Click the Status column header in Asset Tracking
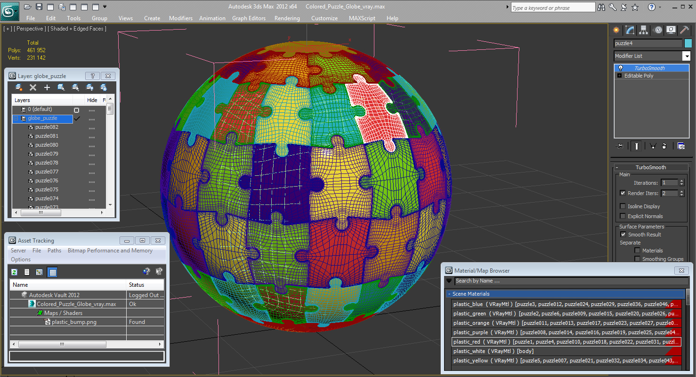The width and height of the screenshot is (696, 377). [x=146, y=285]
